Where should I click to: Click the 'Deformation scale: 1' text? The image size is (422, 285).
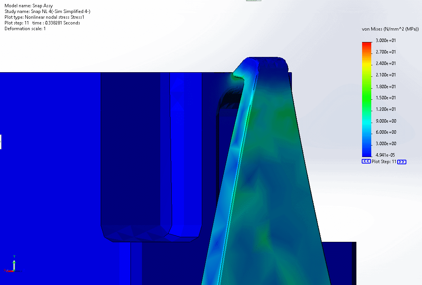tap(25, 29)
